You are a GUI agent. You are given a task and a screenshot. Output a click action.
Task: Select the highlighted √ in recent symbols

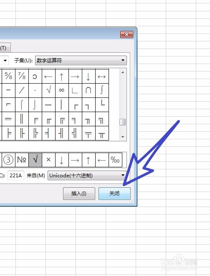tap(35, 160)
